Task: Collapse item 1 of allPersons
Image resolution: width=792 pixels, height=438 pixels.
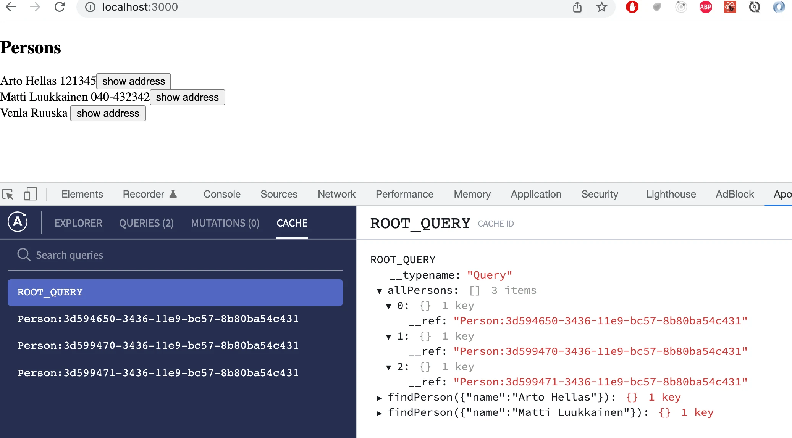Action: 389,337
